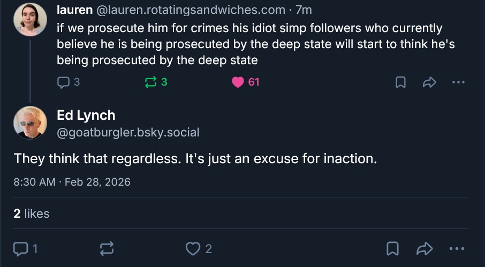The image size is (485, 267).
Task: Open Ed Lynch's avatar
Action: click(x=30, y=123)
